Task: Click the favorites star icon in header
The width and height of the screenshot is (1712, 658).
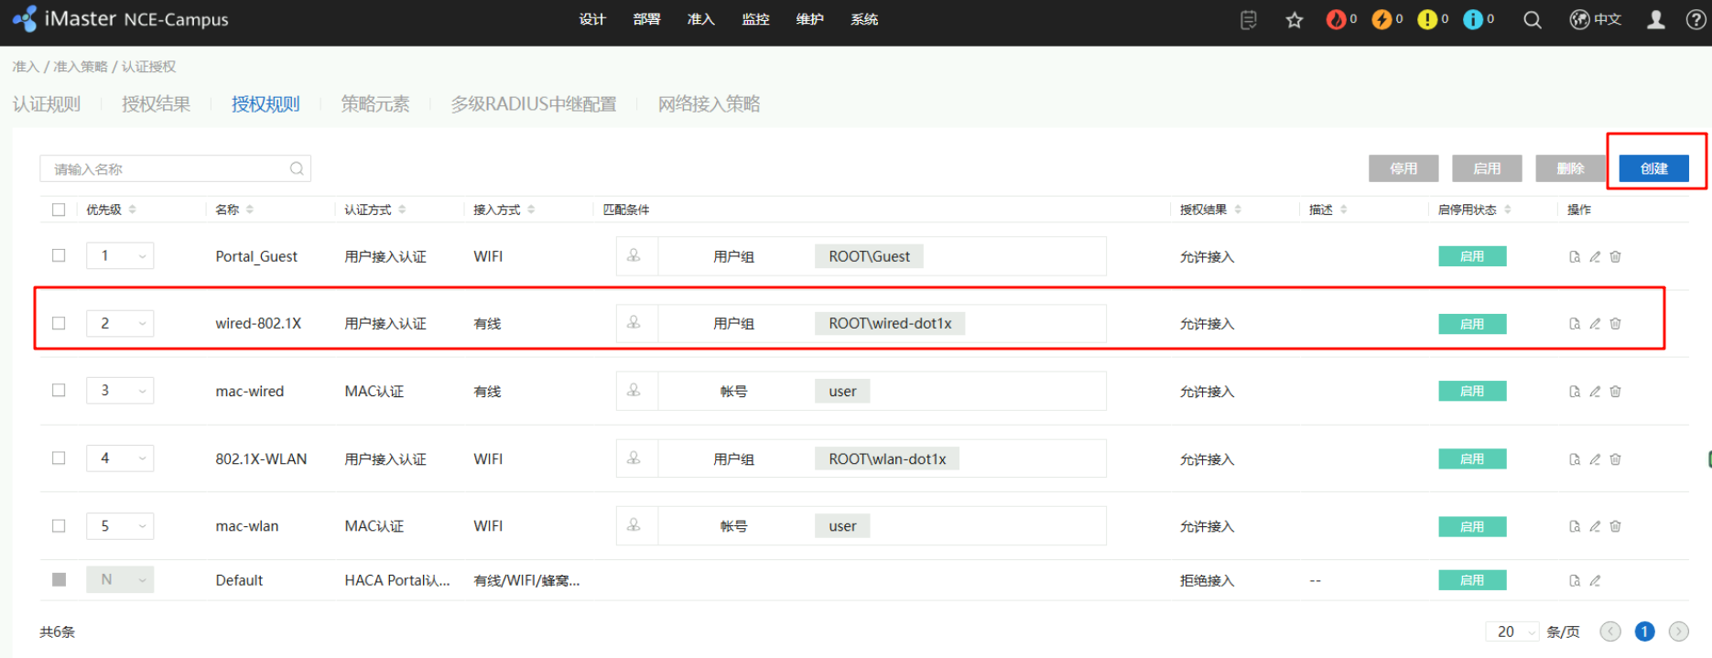Action: [x=1294, y=20]
